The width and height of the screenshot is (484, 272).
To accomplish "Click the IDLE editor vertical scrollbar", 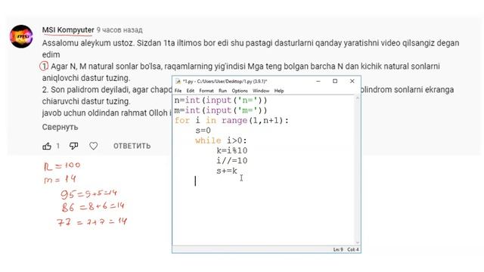I will [x=358, y=170].
